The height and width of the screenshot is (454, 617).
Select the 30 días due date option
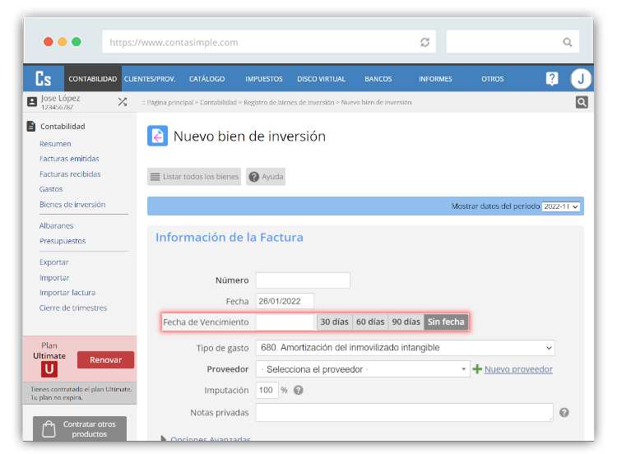(335, 322)
